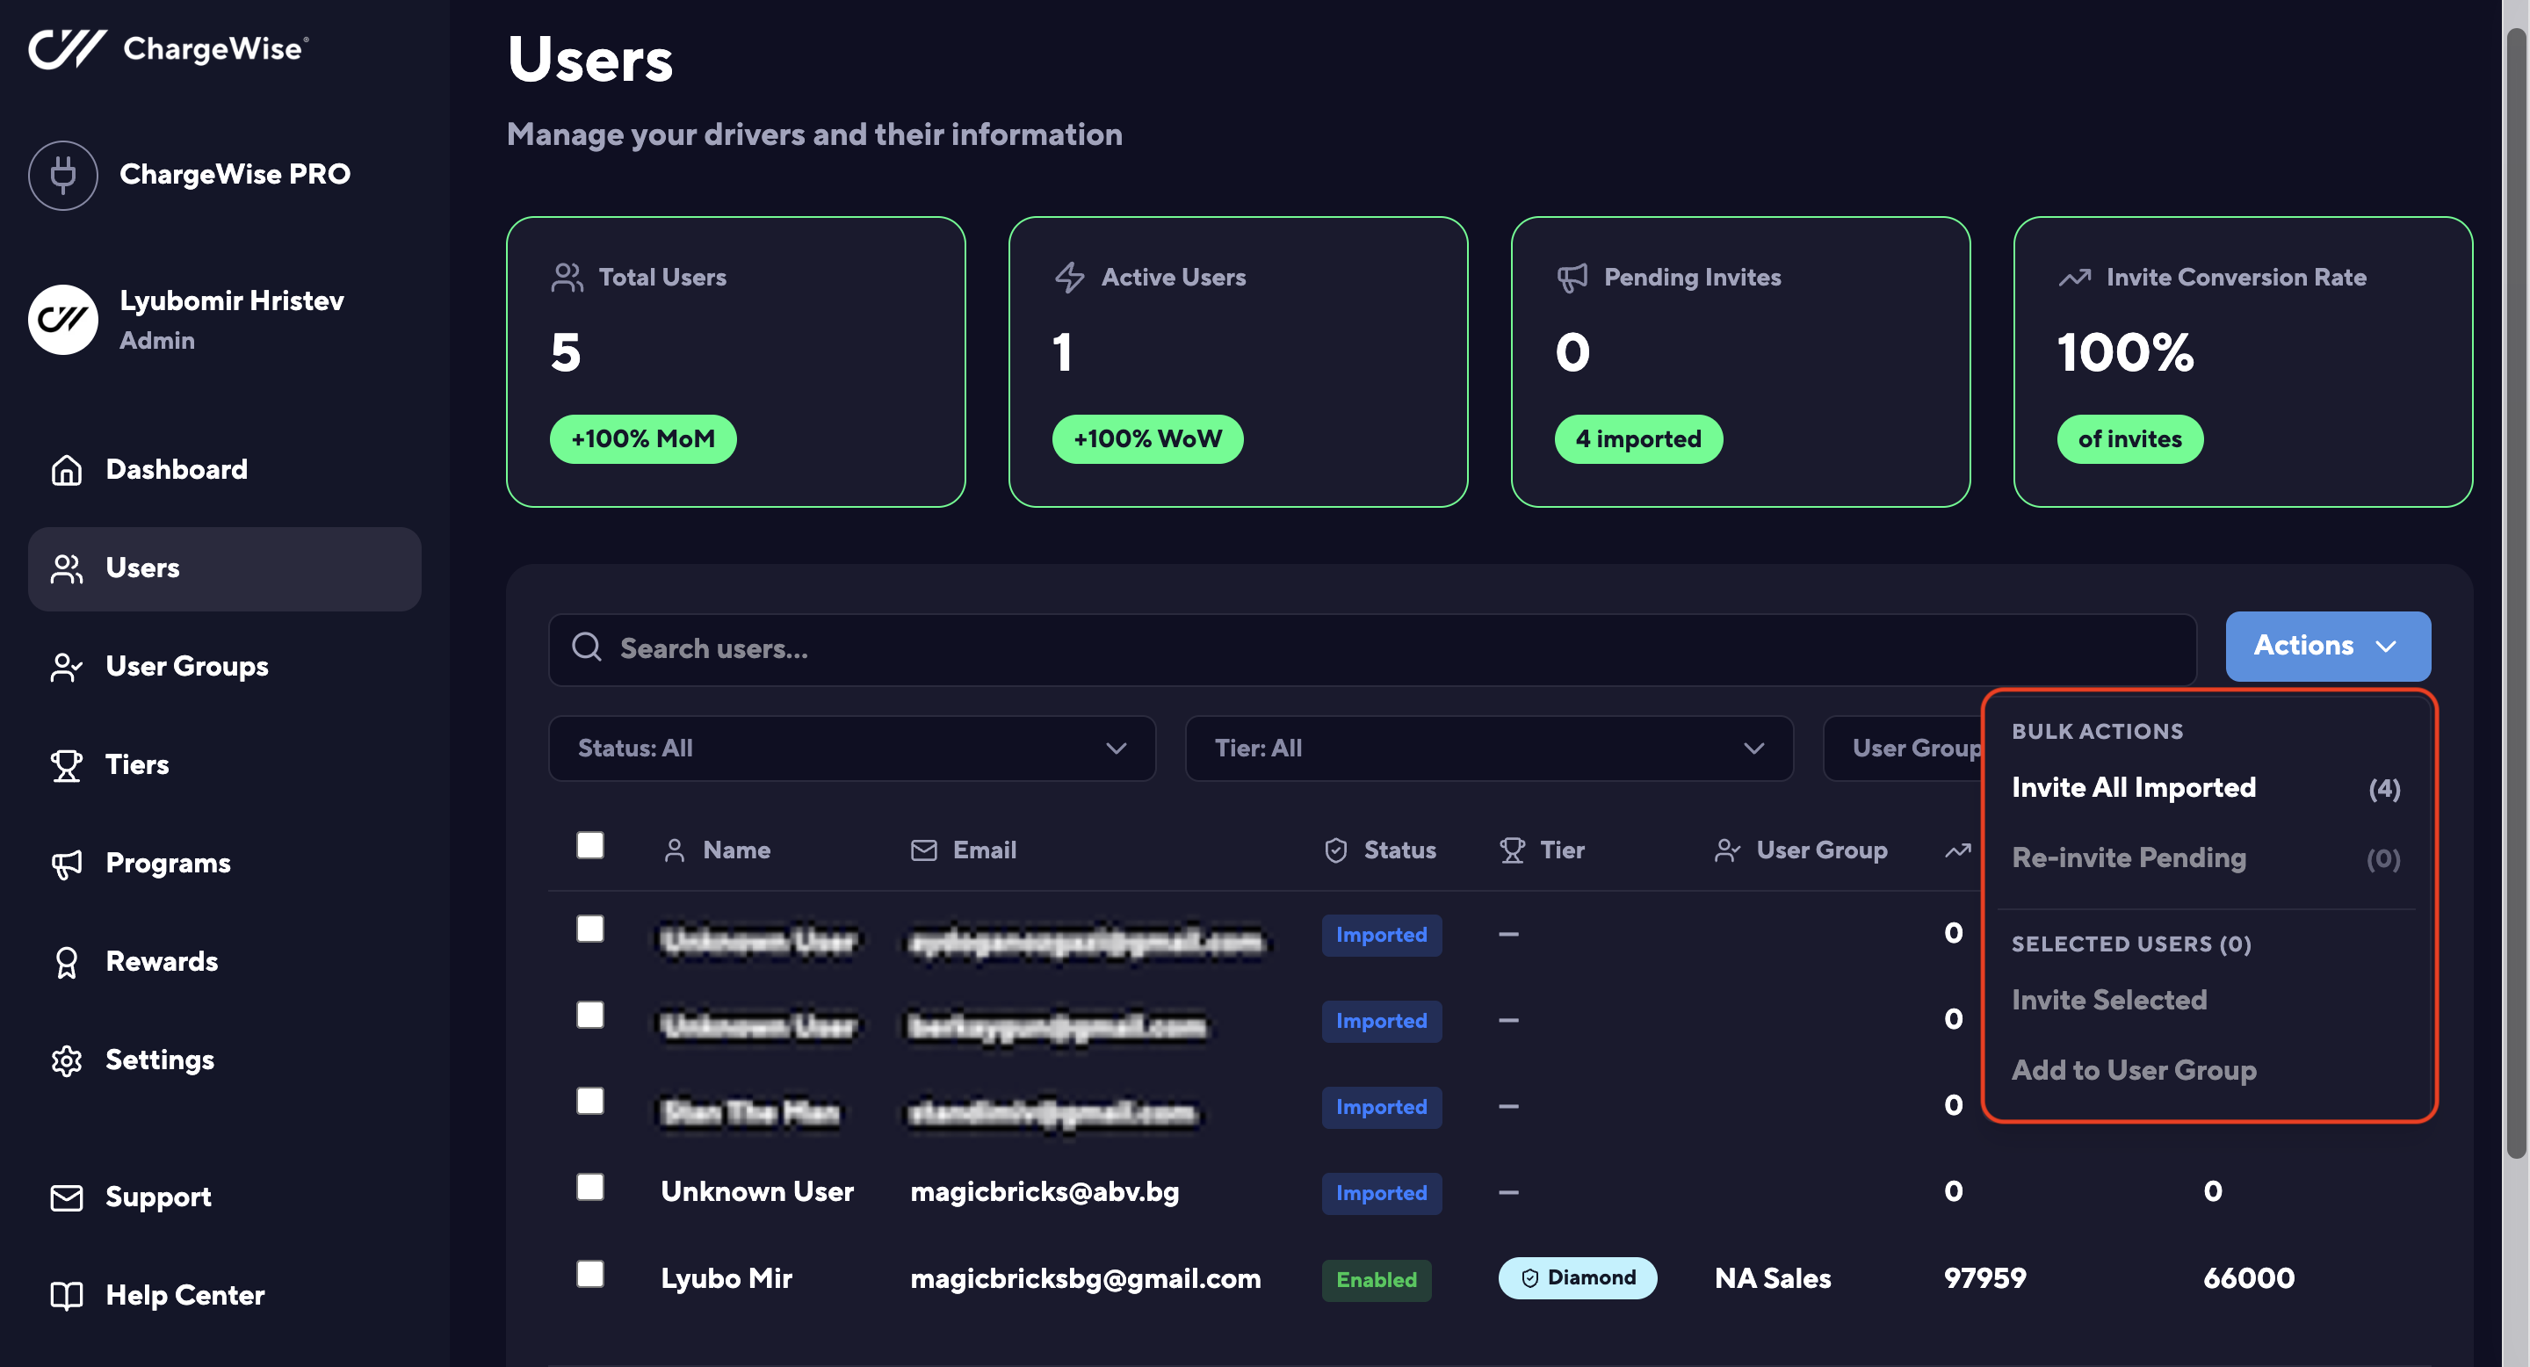Click the Tiers trophy icon in sidebar
This screenshot has height=1367, width=2530.
66,765
